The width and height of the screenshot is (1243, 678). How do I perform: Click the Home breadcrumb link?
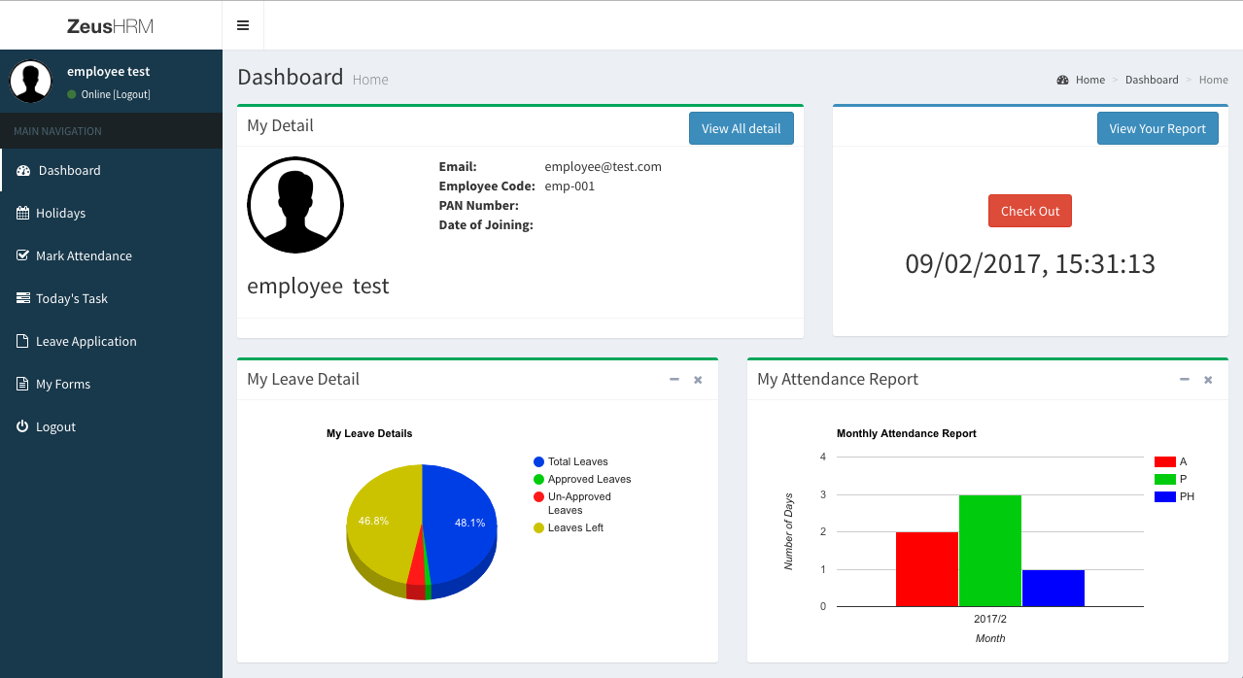coord(1090,80)
